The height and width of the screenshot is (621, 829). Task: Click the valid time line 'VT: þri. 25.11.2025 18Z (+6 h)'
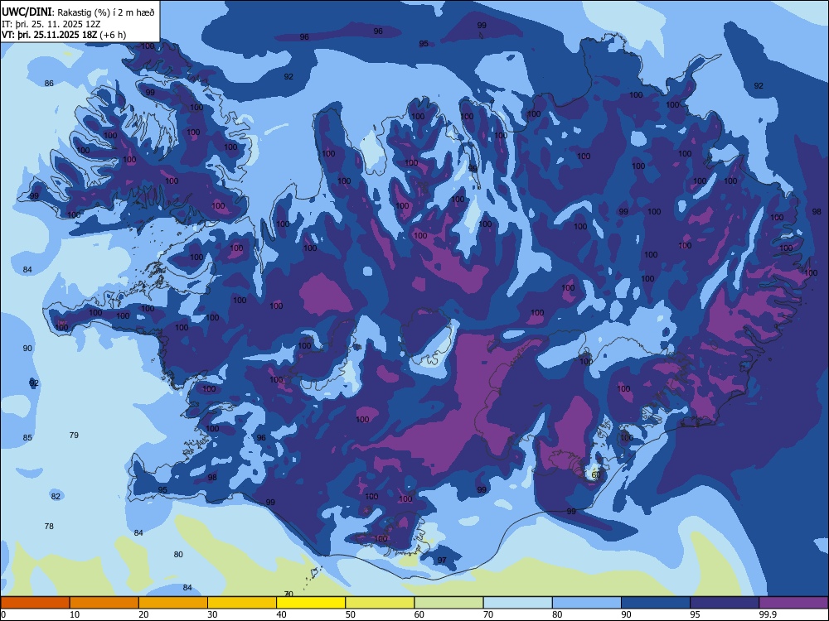[x=64, y=35]
